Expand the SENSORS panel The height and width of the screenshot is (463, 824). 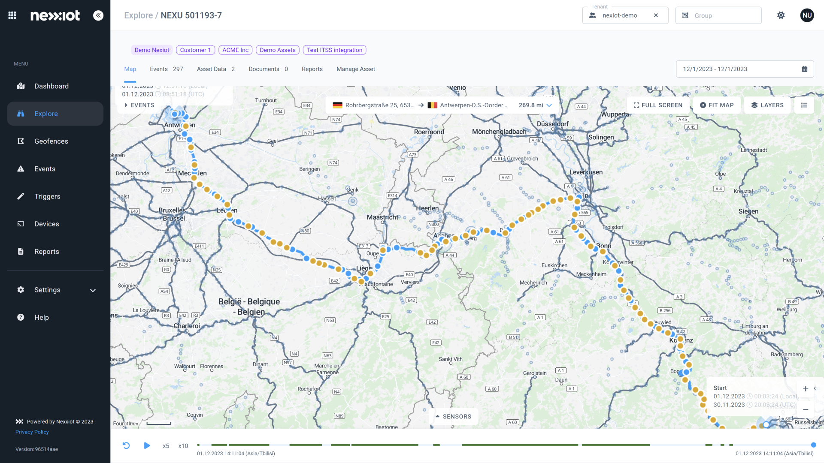[x=453, y=417]
